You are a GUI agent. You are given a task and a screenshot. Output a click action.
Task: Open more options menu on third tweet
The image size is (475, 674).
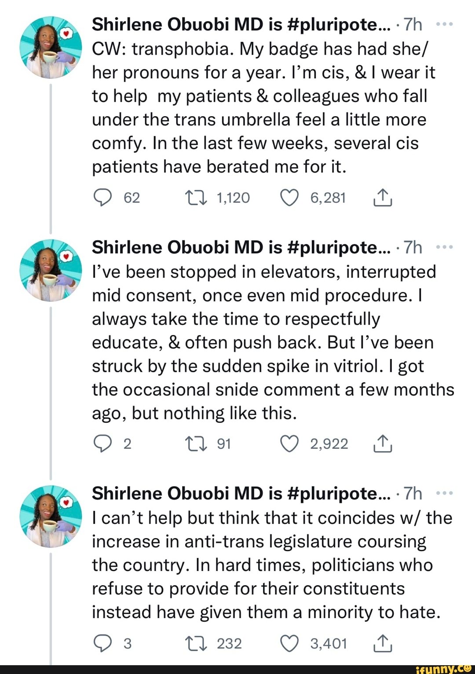click(x=444, y=494)
